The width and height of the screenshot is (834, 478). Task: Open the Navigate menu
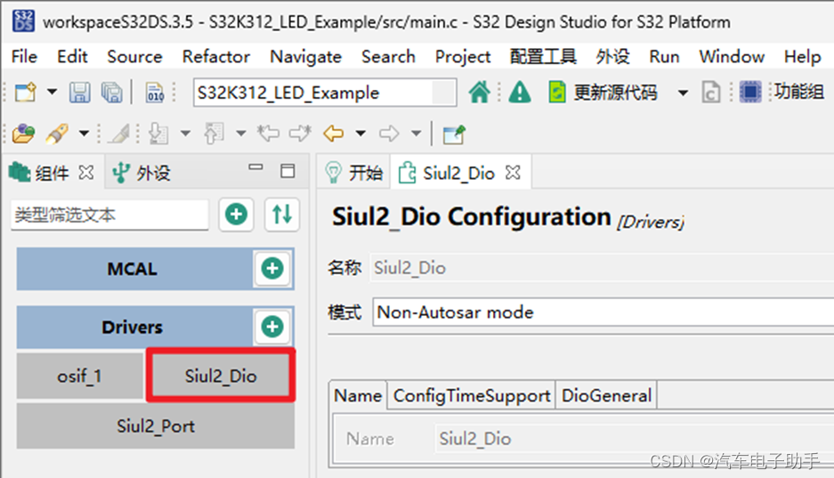(306, 56)
